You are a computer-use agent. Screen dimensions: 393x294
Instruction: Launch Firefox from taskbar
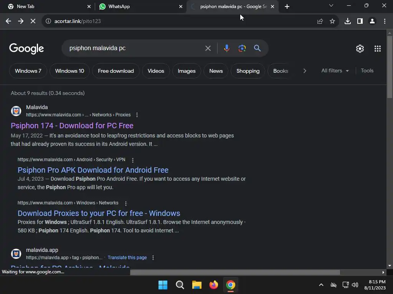pyautogui.click(x=213, y=285)
